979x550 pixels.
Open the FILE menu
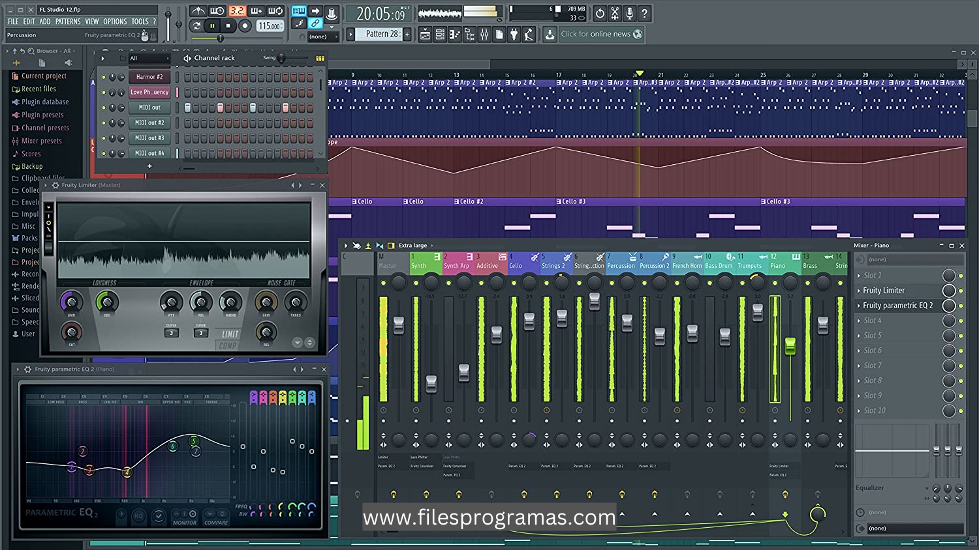click(13, 22)
